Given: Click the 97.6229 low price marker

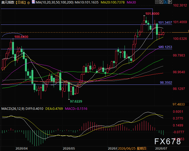Looking at the screenshot, I should click(76, 101).
